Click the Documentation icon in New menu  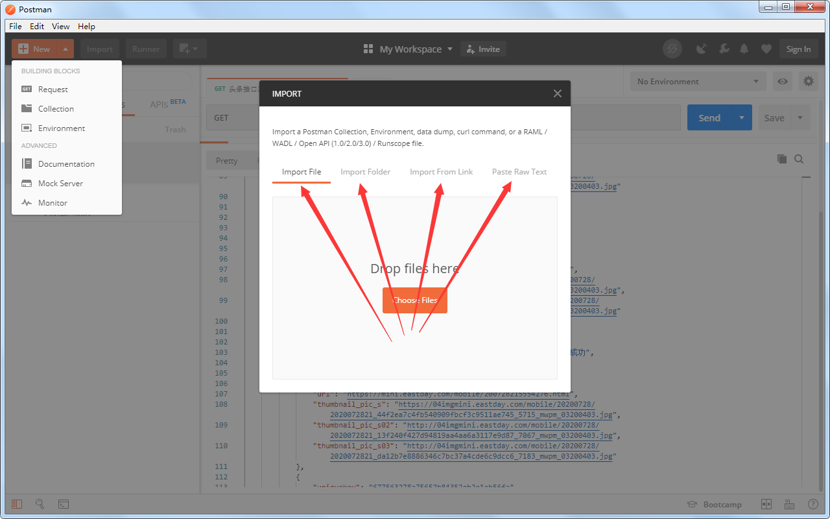pyautogui.click(x=27, y=164)
